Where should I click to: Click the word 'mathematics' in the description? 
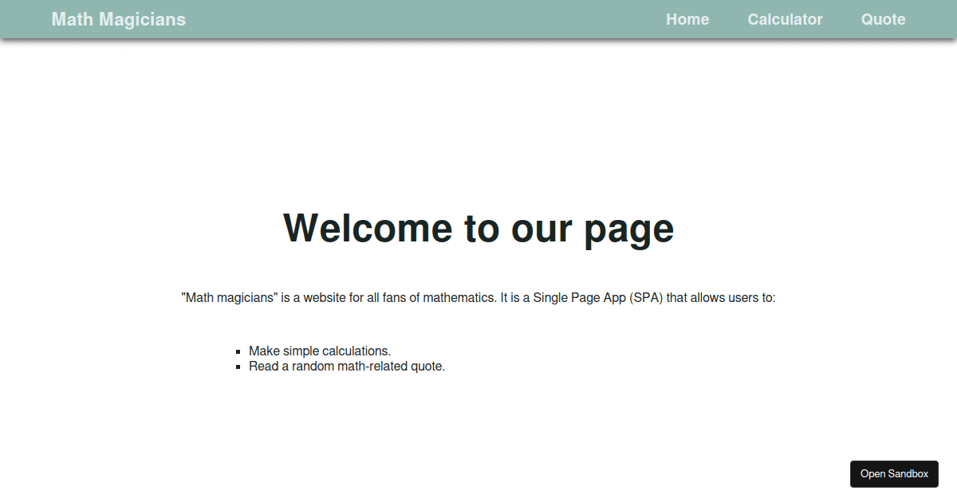(459, 298)
